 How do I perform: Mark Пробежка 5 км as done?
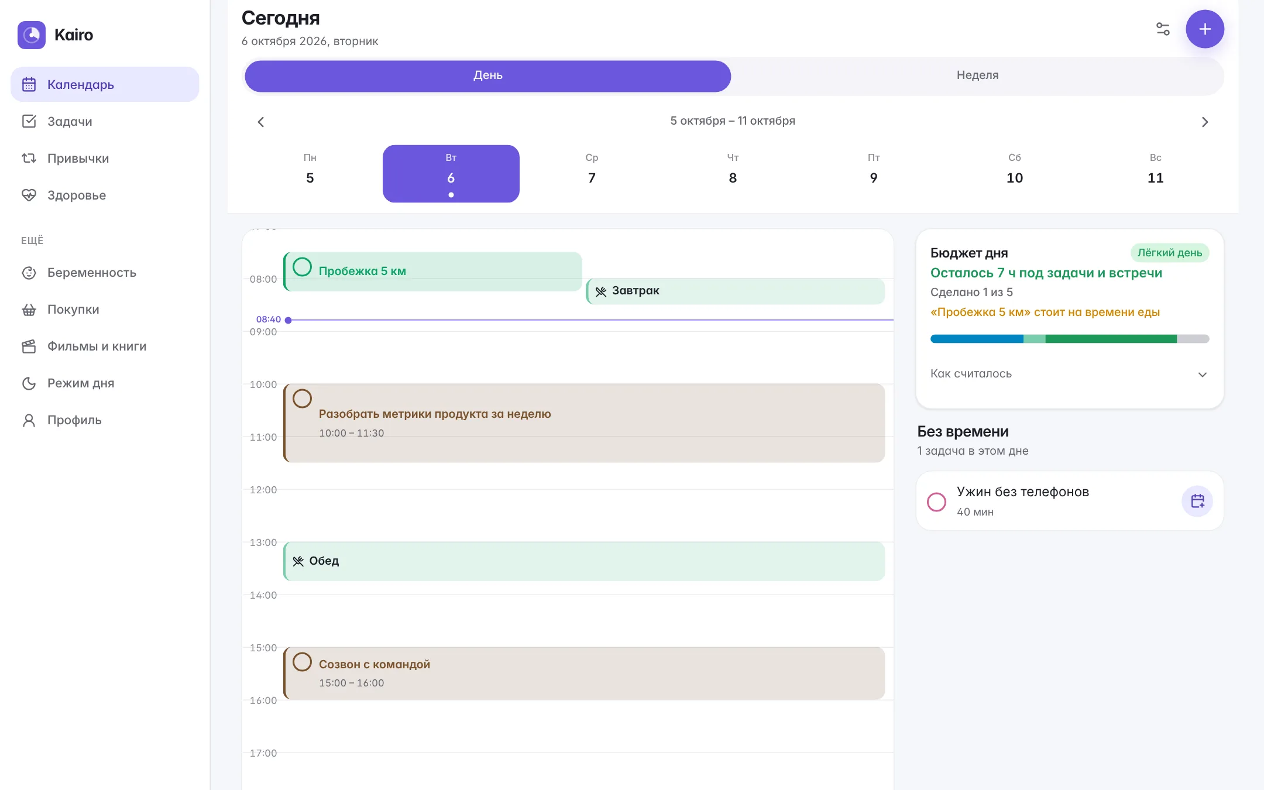click(302, 267)
